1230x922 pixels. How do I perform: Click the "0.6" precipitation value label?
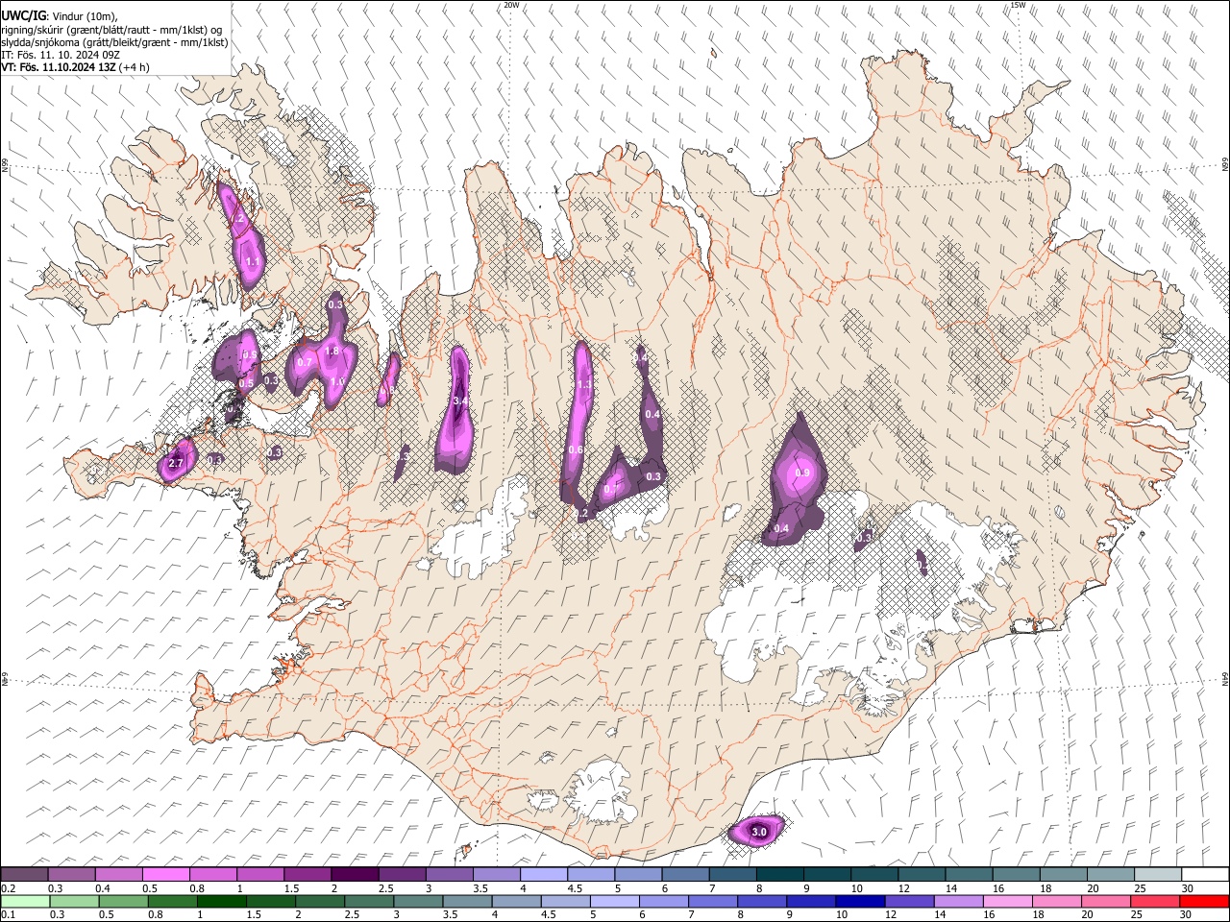576,449
